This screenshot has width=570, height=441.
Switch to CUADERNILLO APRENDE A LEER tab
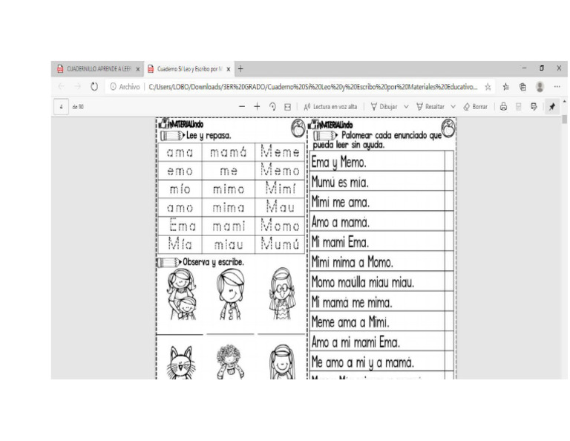point(97,69)
